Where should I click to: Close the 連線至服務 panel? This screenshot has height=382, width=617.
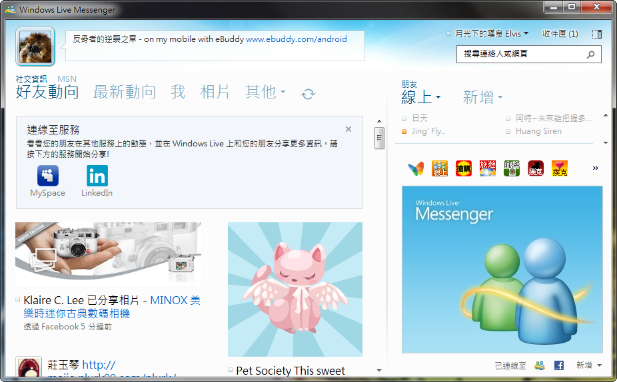(348, 129)
